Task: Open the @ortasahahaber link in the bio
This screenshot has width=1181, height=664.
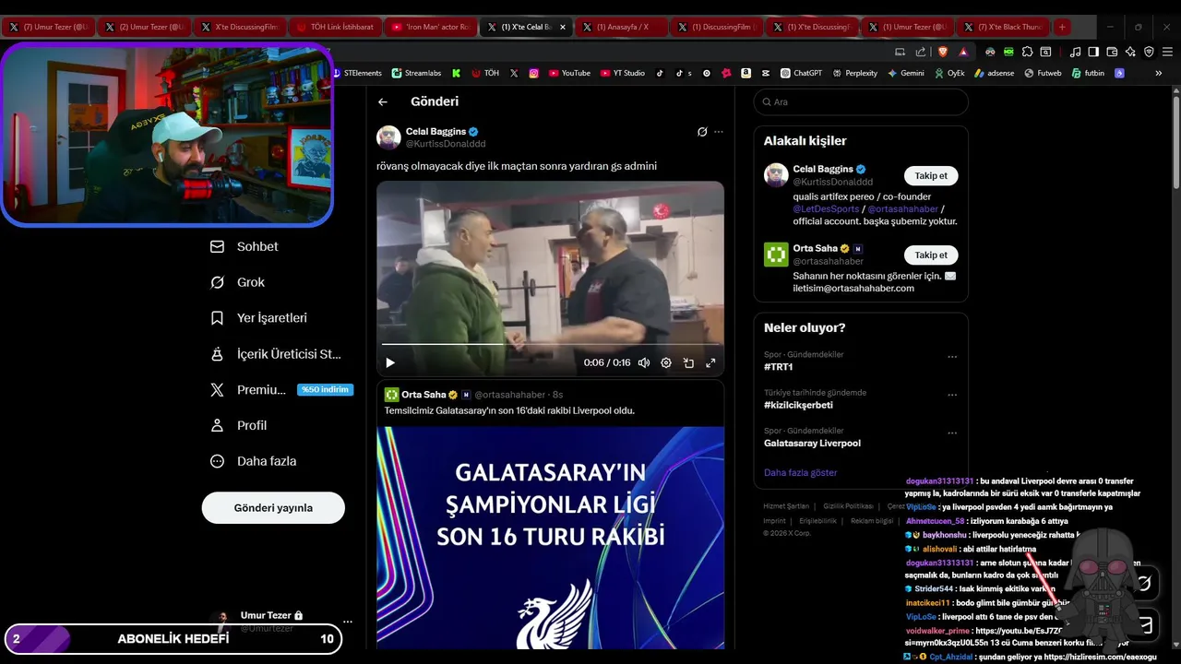Action: 902,209
